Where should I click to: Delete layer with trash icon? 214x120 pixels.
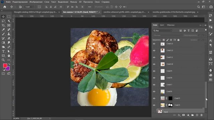pos(201,115)
